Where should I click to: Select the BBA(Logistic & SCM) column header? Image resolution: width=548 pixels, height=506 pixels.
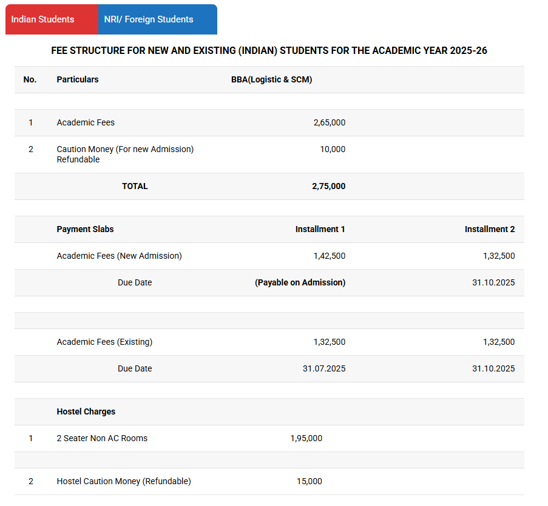click(271, 79)
